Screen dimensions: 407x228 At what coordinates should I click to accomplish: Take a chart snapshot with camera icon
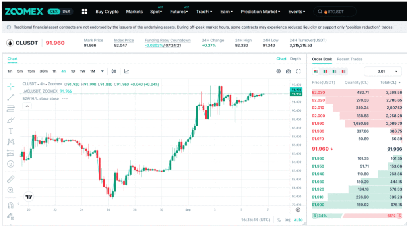pyautogui.click(x=289, y=71)
